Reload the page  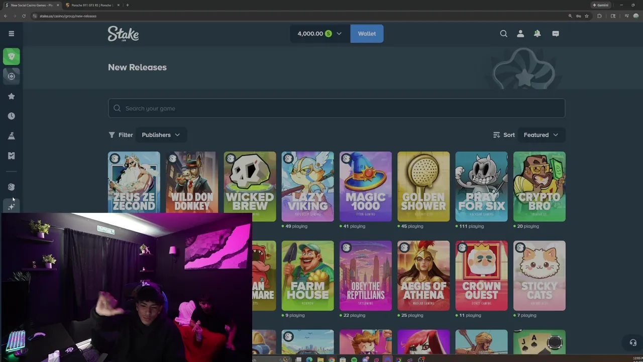coord(24,16)
